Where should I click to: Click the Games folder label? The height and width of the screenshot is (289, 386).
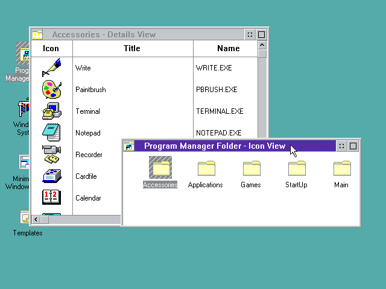point(251,185)
